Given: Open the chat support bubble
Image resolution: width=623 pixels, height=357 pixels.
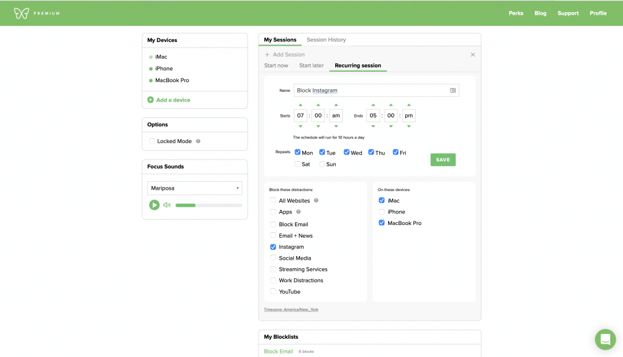Looking at the screenshot, I should (605, 339).
